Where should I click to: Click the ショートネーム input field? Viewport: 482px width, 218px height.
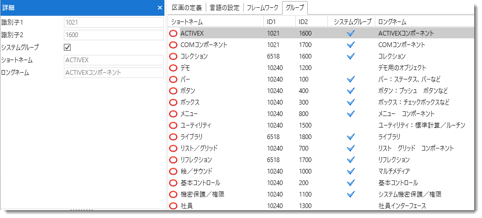click(x=113, y=60)
